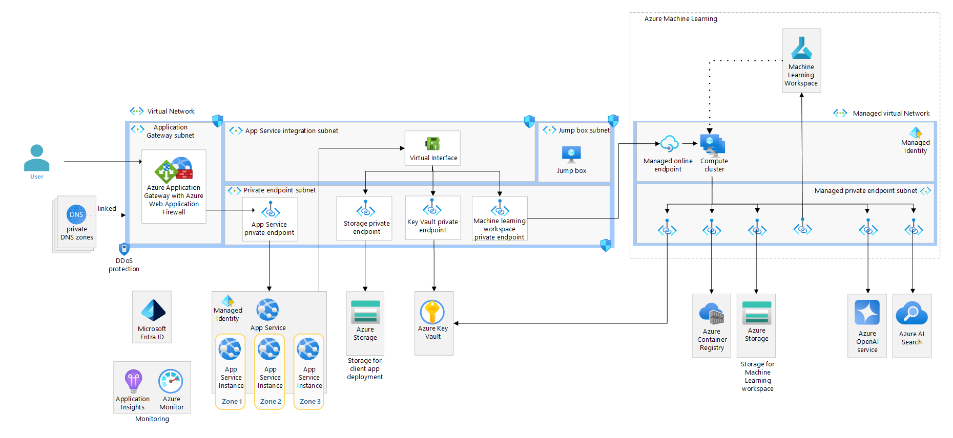
Task: Select Managed Identity icon beside App Service
Action: 227,301
